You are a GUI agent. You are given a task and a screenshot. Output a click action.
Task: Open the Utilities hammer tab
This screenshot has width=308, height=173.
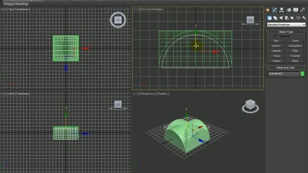click(x=303, y=10)
